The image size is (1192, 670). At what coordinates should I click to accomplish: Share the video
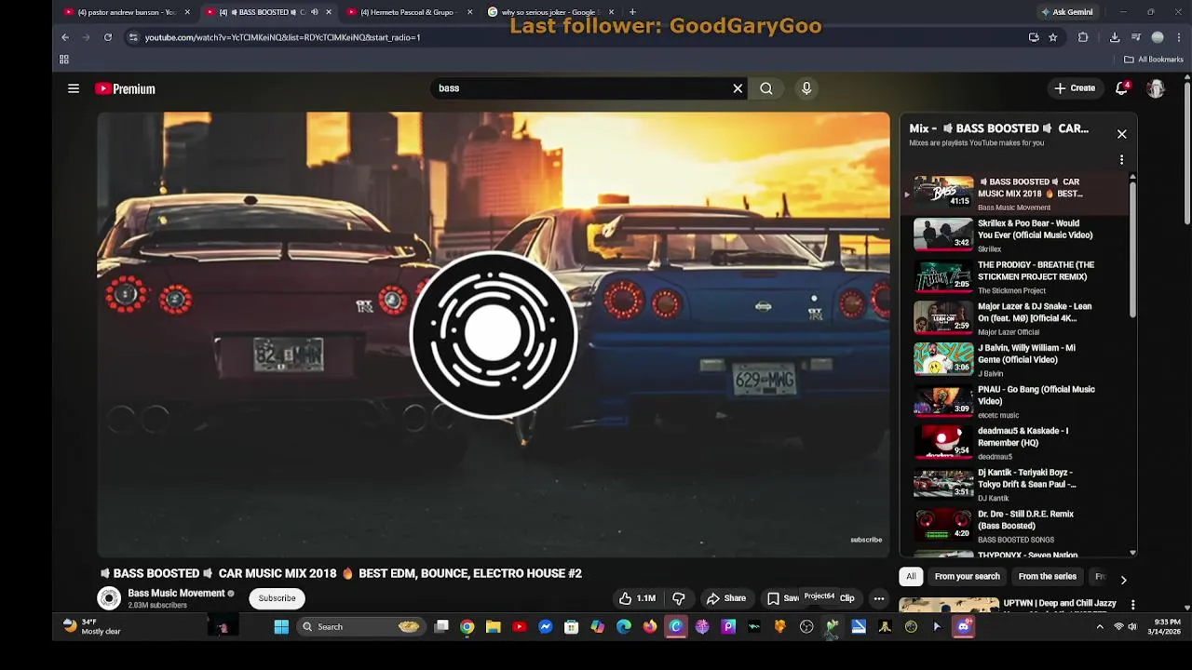pos(725,598)
